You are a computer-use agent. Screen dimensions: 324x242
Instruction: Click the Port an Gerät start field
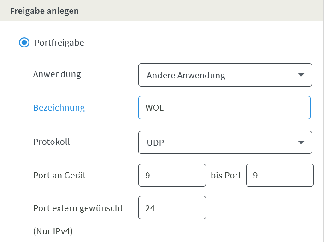pos(172,175)
